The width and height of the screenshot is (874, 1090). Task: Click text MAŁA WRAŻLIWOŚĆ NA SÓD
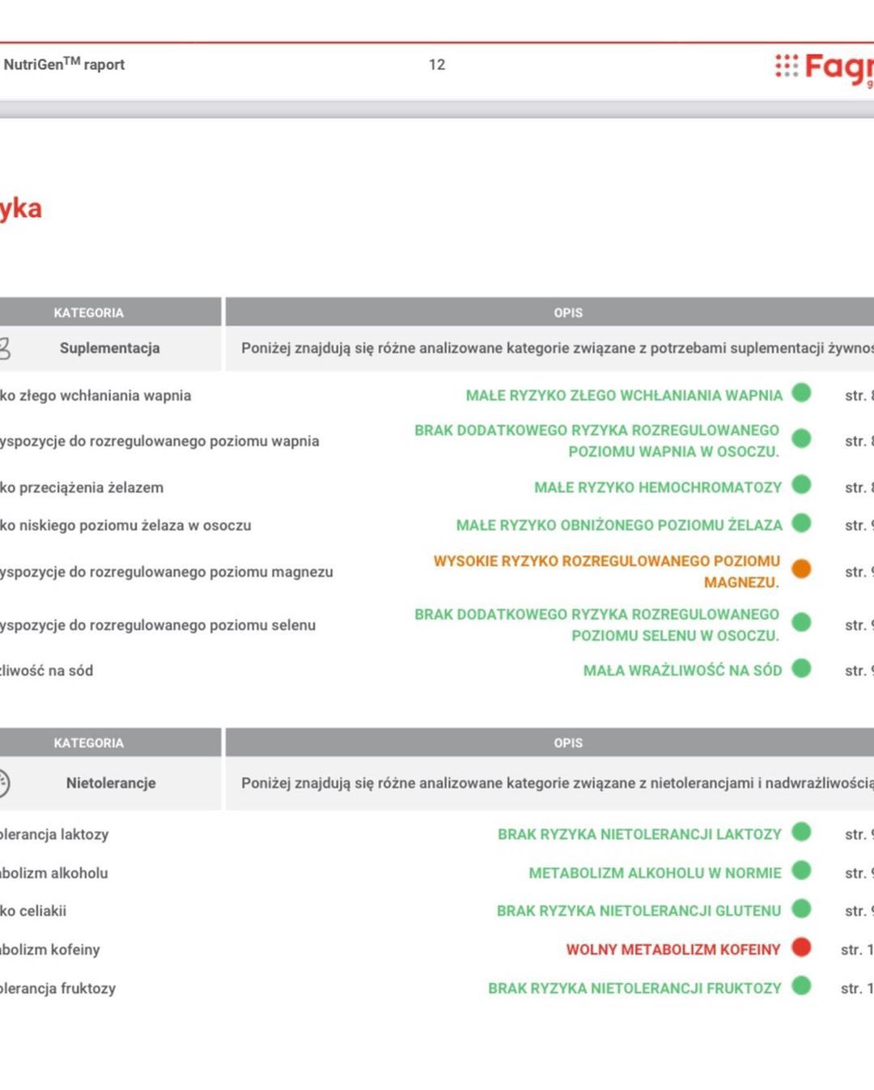[x=683, y=671]
